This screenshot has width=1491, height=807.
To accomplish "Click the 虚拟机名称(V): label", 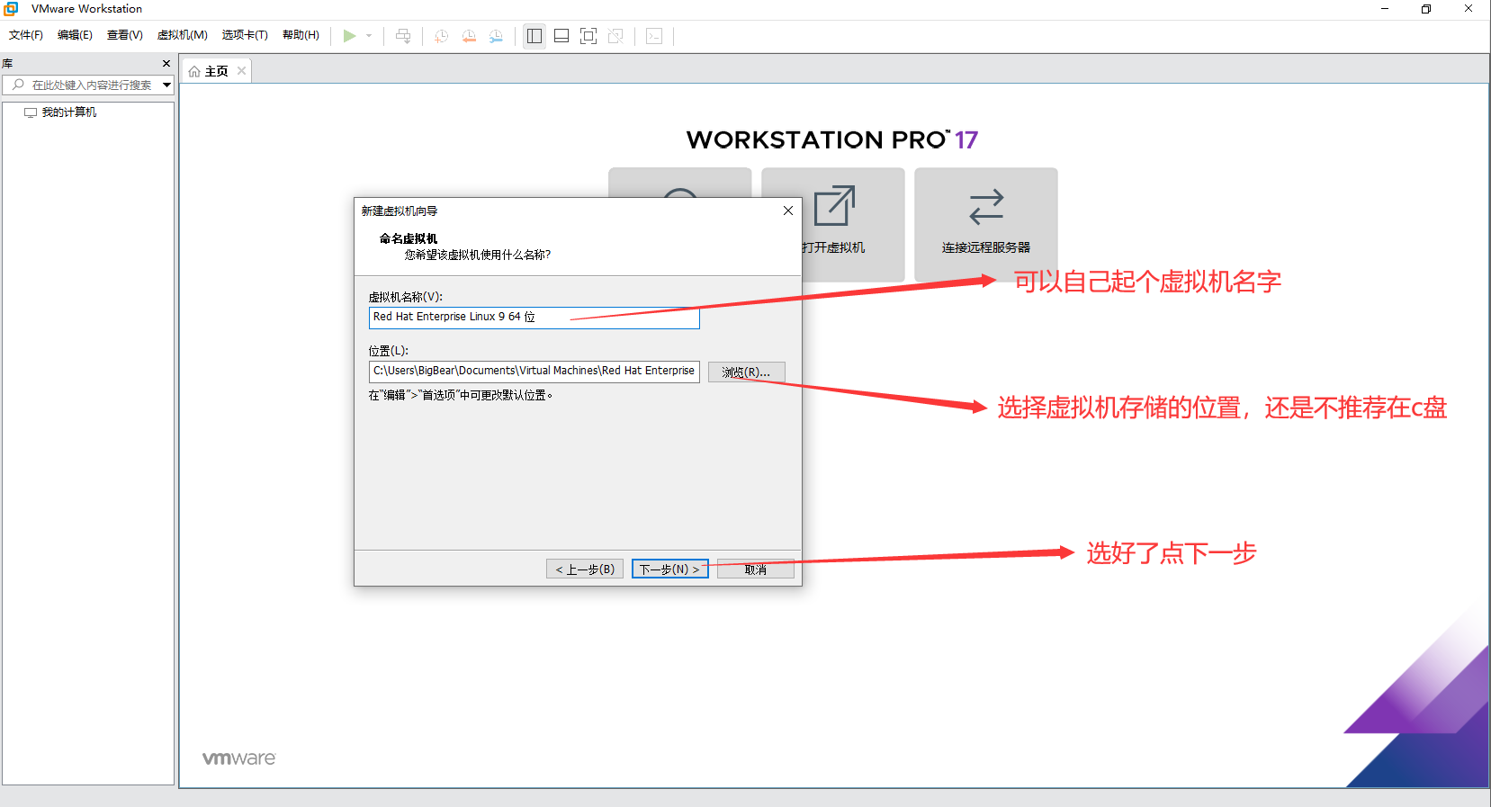I will [406, 297].
